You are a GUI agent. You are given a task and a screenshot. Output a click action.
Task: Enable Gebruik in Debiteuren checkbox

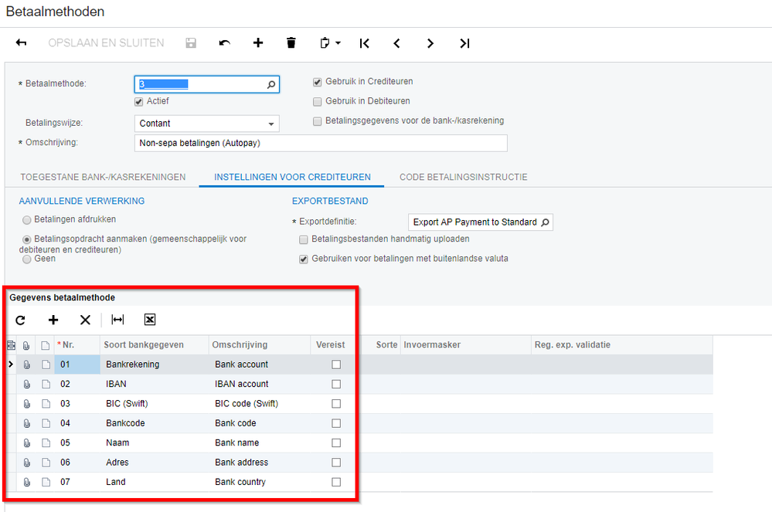coord(318,102)
